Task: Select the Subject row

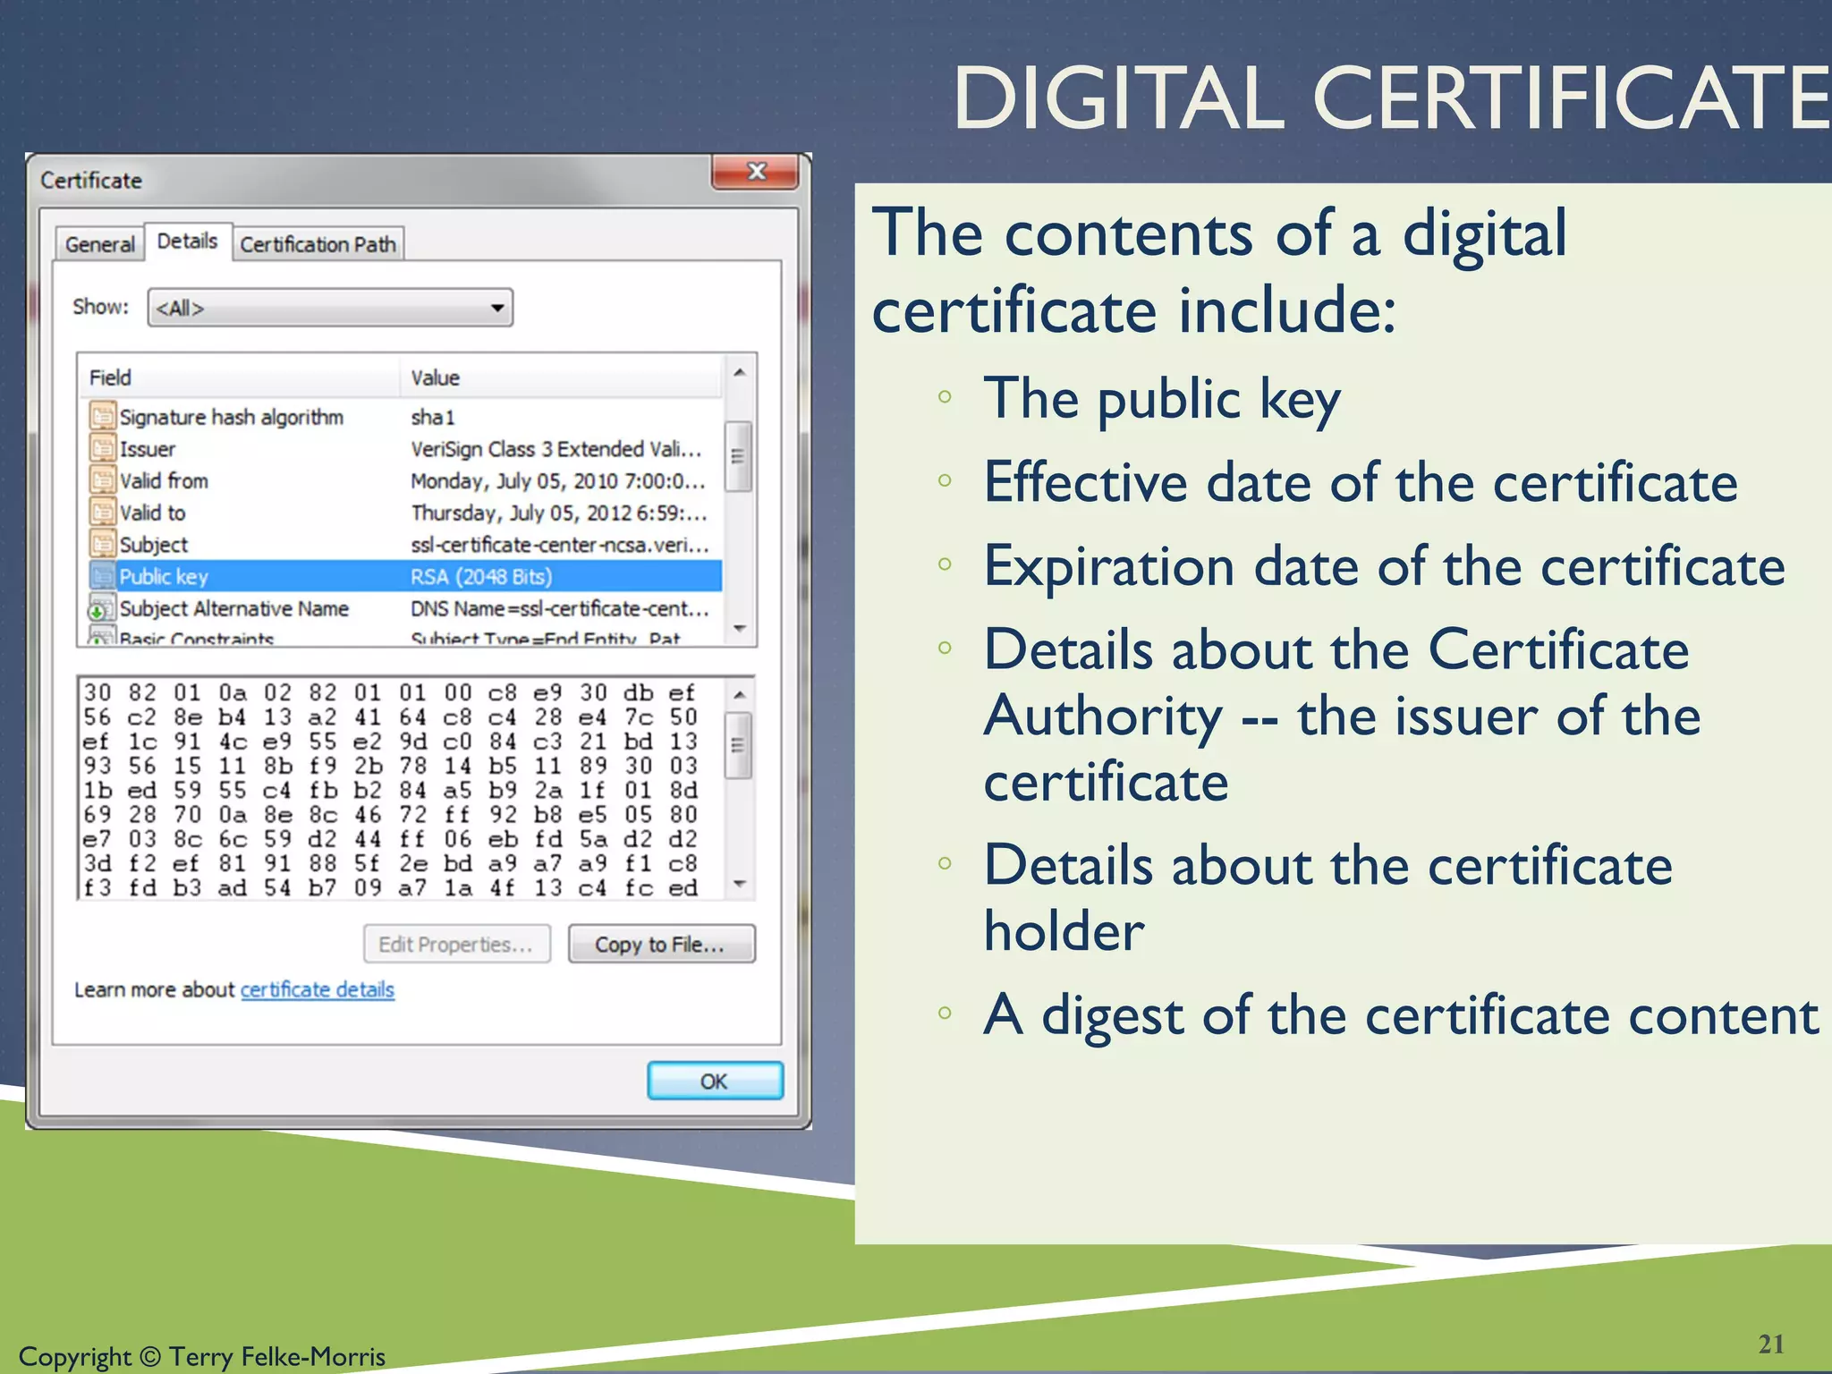Action: [x=405, y=545]
